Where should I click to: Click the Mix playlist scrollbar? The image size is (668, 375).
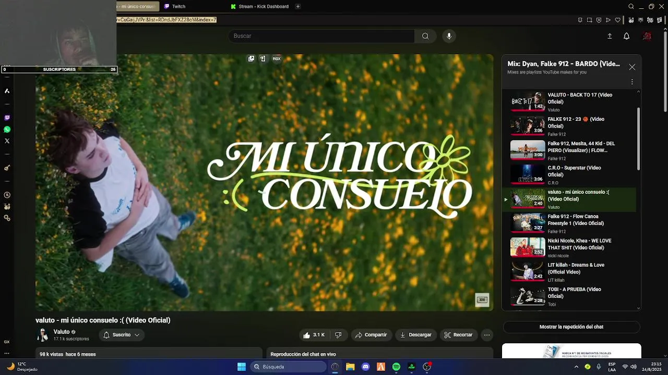(x=638, y=139)
